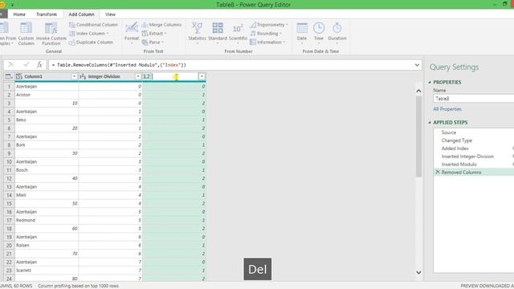Open the Extract dropdown
514x289 pixels.
(x=154, y=34)
